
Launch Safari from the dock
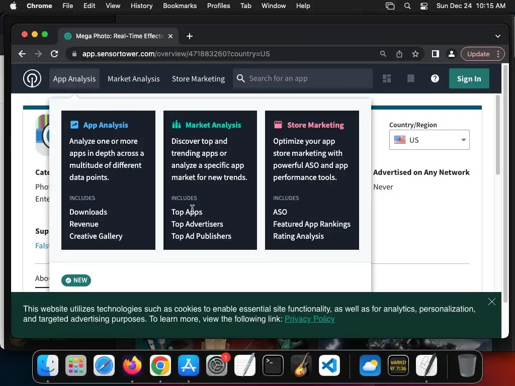point(104,365)
